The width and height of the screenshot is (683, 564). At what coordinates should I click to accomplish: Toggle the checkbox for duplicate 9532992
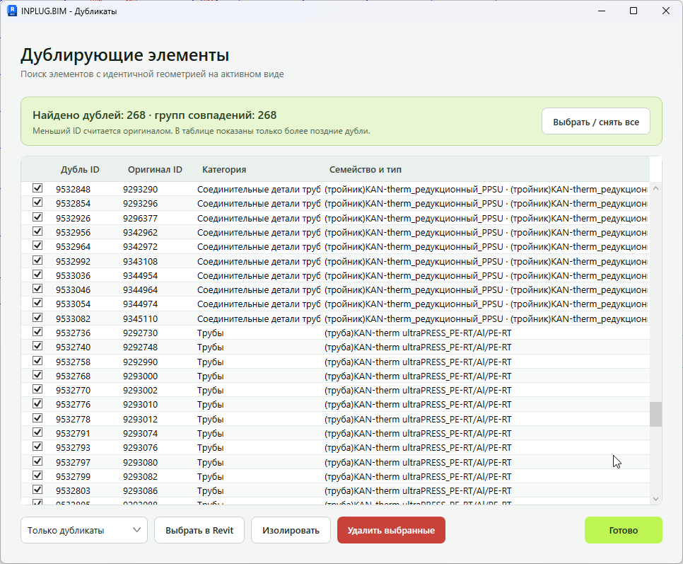pos(37,260)
